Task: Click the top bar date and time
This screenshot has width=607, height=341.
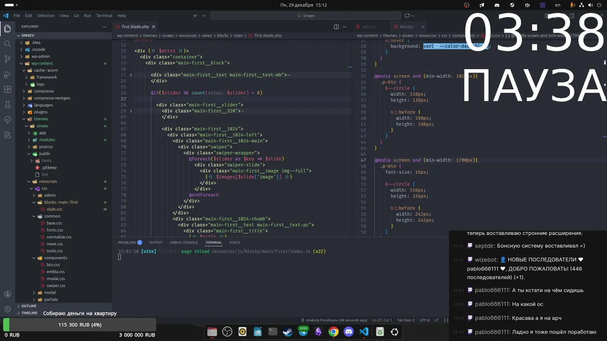Action: coord(303,5)
